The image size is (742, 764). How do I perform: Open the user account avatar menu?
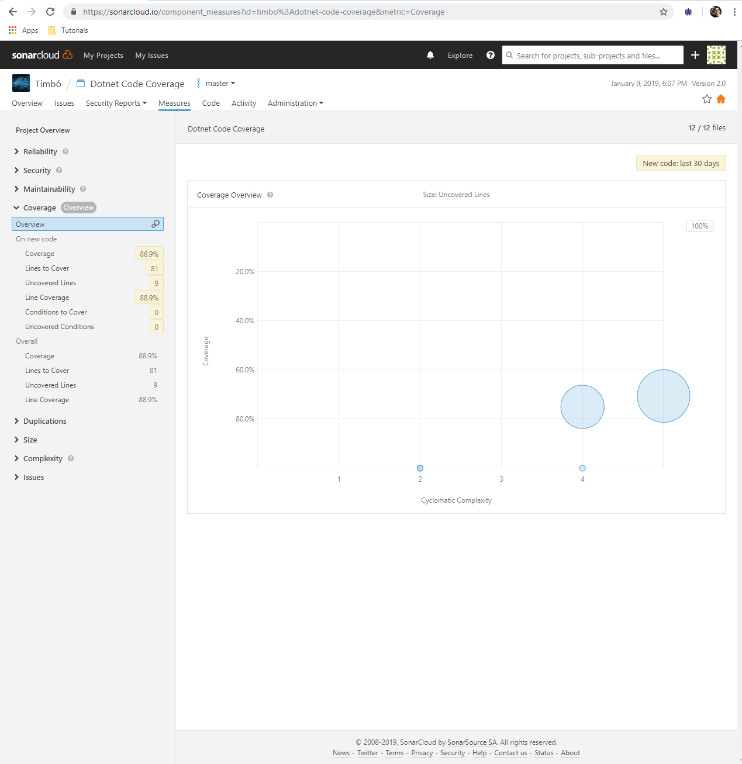point(716,55)
